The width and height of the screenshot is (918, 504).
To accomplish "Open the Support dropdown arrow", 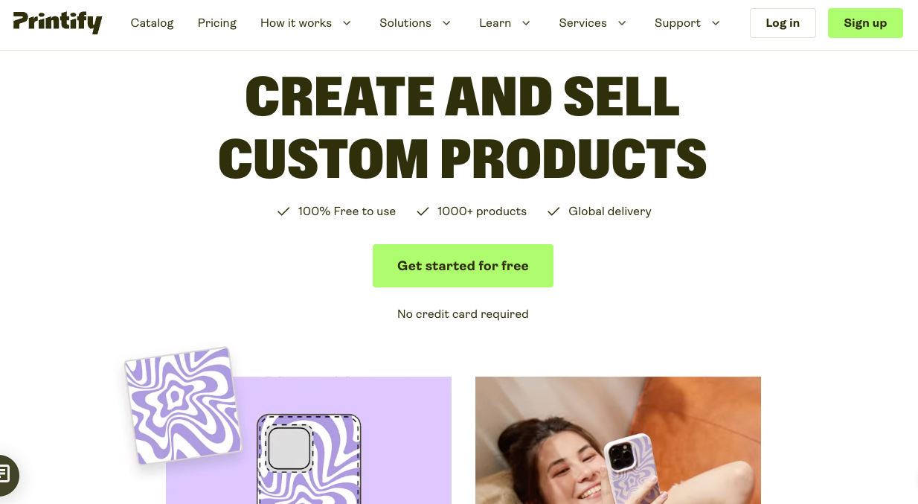I will [716, 23].
